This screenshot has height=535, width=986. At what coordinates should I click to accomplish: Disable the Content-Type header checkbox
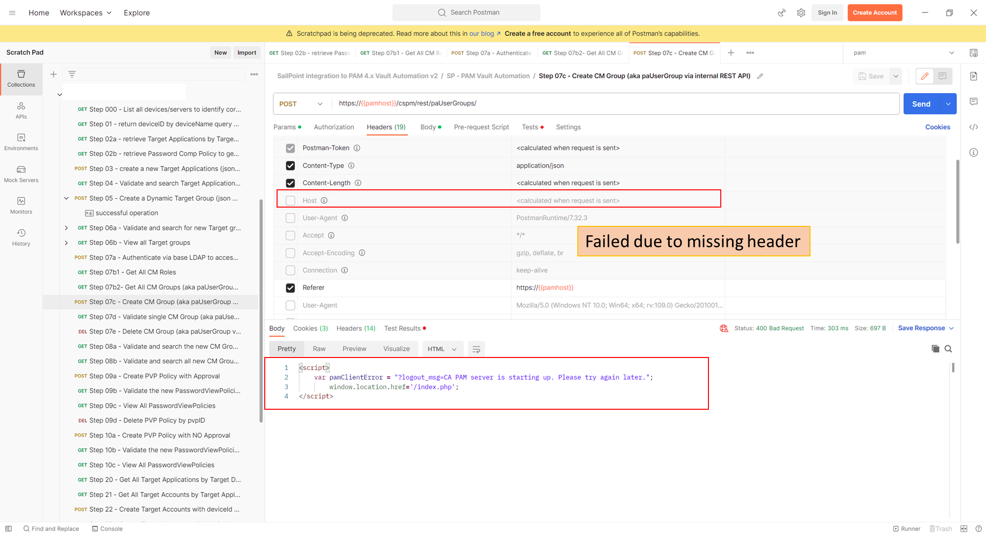290,166
